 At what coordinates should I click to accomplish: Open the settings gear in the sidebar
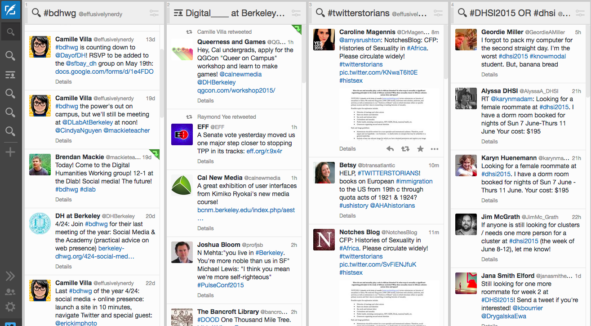tap(10, 307)
